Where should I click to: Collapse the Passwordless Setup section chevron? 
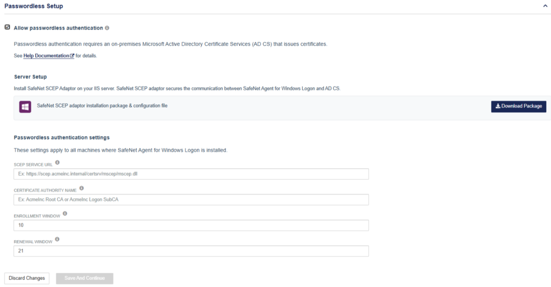coord(545,7)
